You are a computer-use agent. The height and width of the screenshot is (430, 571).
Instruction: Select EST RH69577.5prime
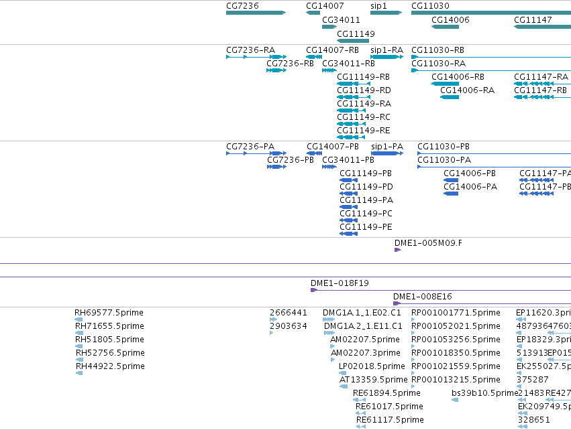(109, 313)
